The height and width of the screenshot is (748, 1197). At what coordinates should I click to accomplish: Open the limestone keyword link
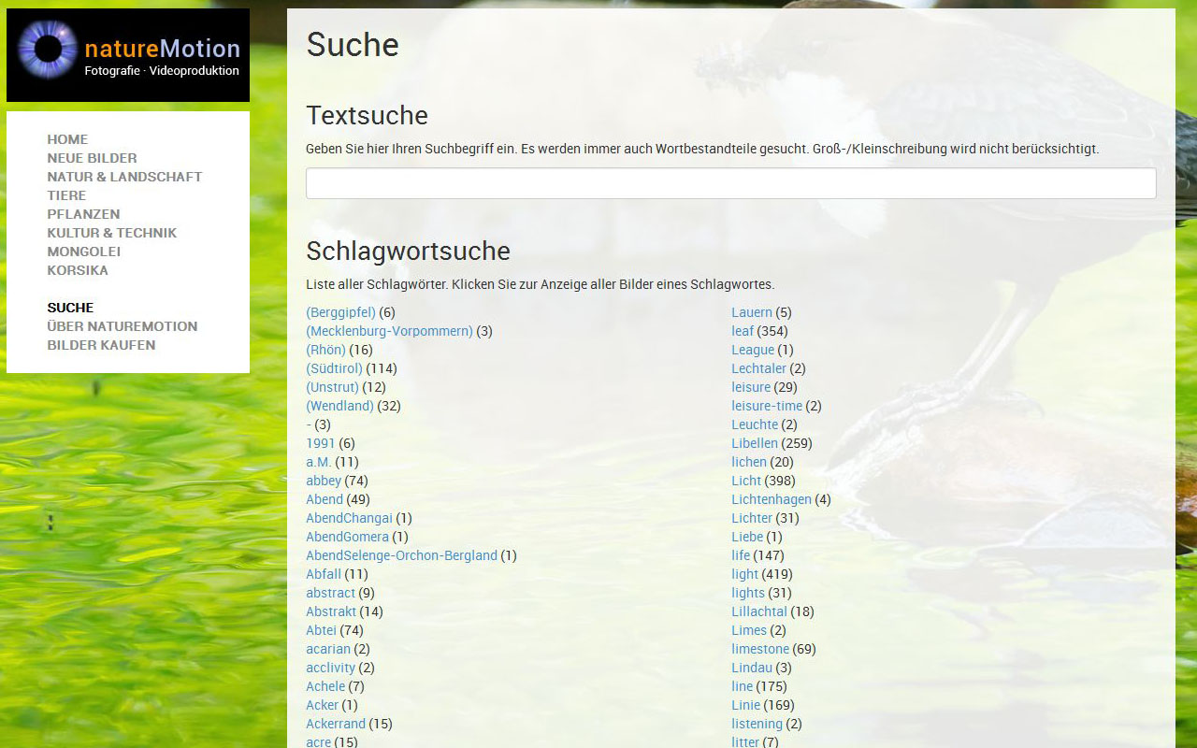point(759,649)
